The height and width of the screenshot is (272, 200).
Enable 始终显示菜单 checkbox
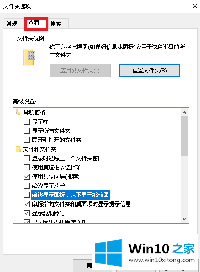[27, 185]
